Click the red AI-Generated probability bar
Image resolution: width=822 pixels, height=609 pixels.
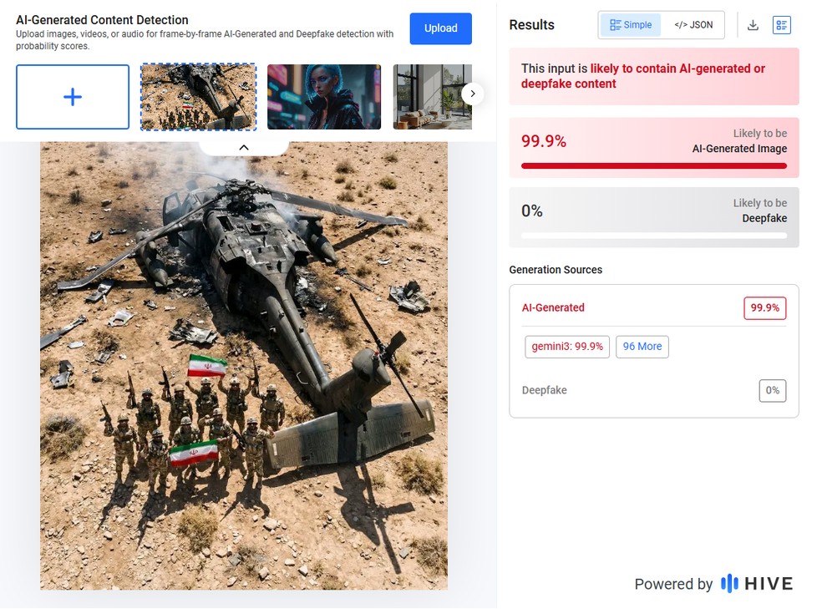tap(653, 165)
